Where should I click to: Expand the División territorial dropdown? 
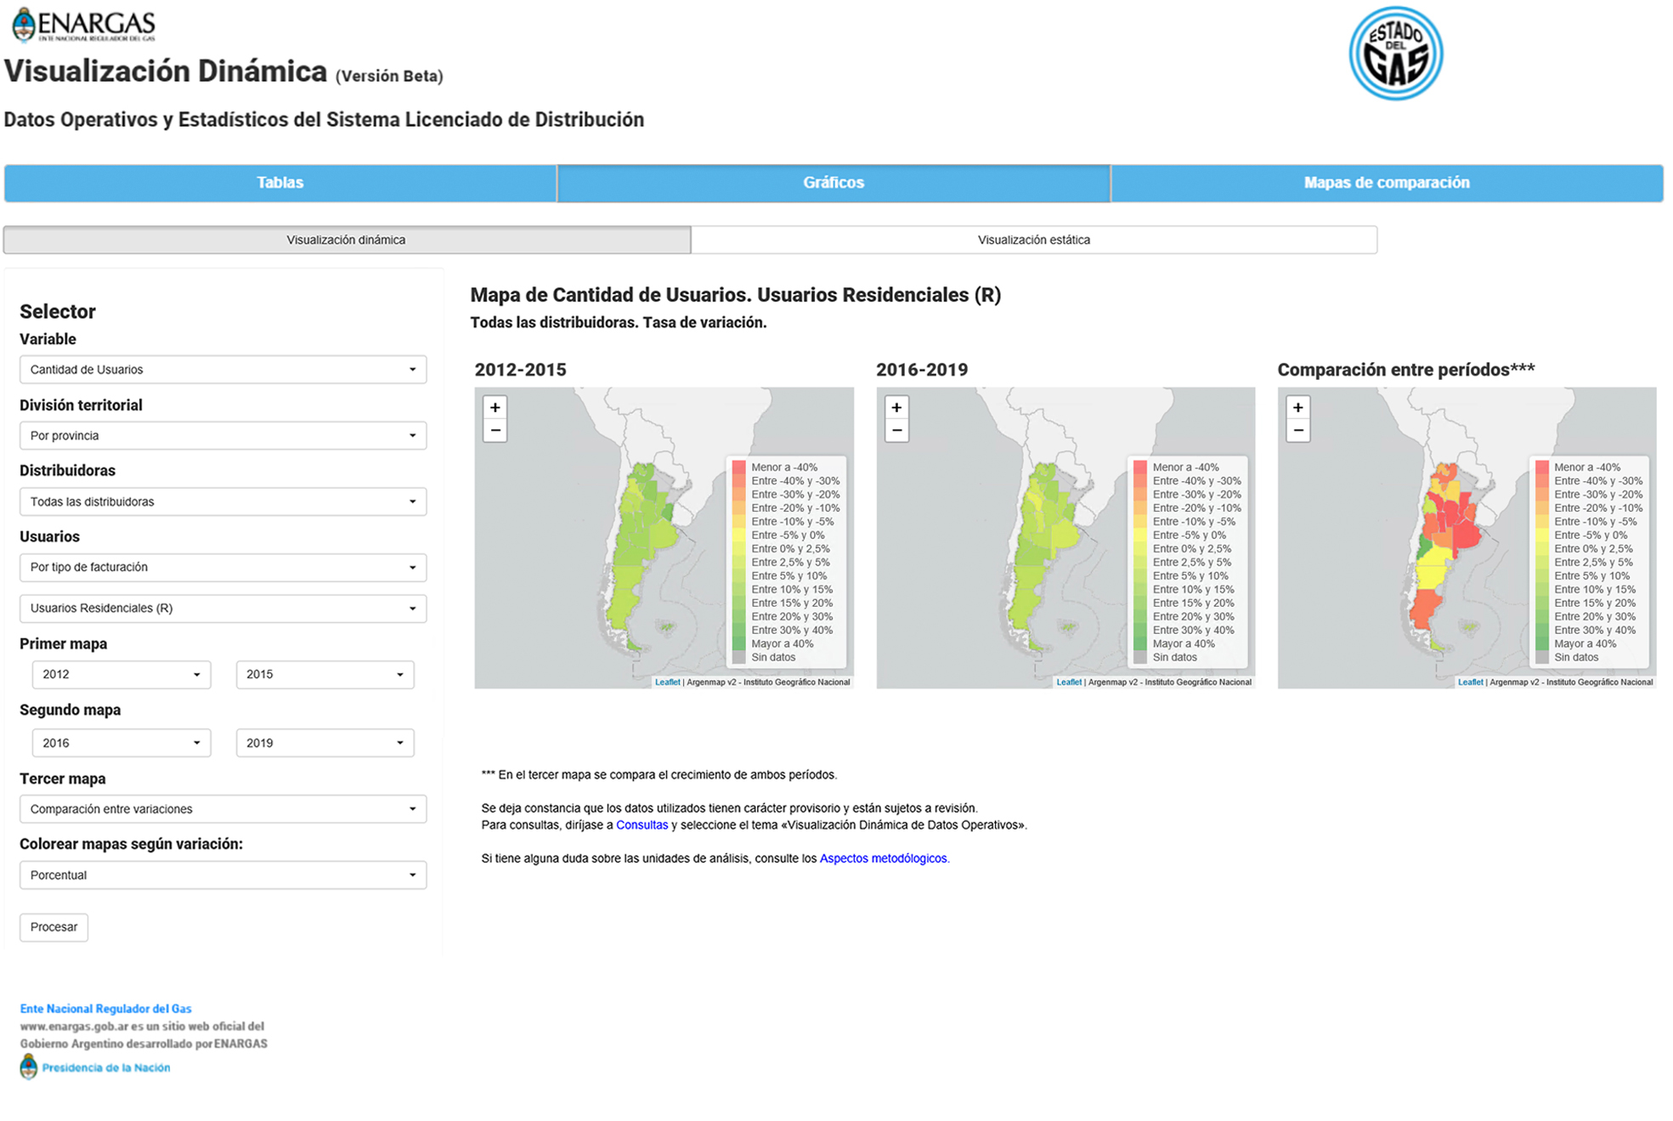[x=223, y=436]
